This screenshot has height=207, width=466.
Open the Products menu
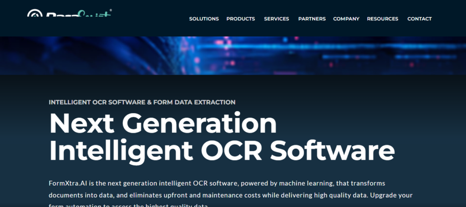(x=240, y=19)
